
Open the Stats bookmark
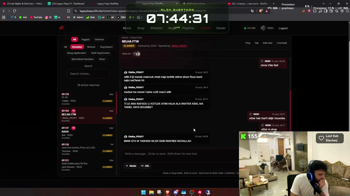(91, 17)
